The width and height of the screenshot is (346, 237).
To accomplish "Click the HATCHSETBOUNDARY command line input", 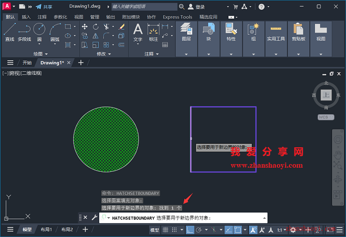I will tap(183, 218).
